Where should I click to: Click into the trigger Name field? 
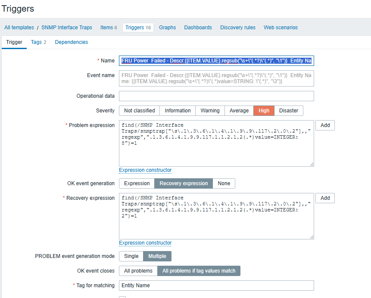(216, 61)
